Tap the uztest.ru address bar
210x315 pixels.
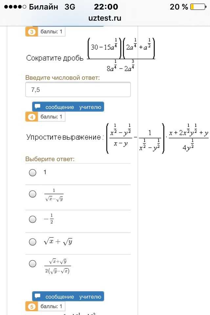click(105, 18)
